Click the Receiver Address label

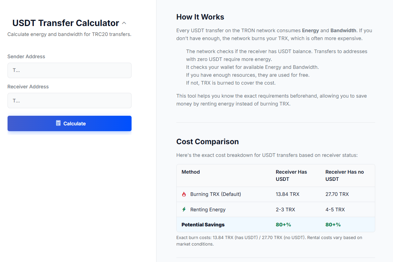click(x=28, y=87)
